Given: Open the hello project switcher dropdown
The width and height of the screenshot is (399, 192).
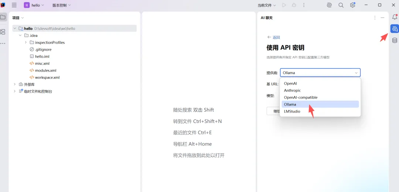Looking at the screenshot, I should pyautogui.click(x=34, y=5).
